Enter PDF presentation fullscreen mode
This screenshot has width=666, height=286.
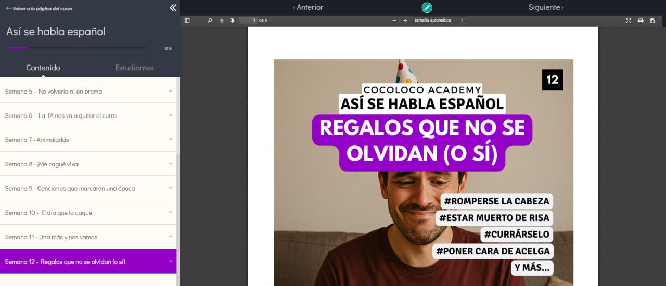click(629, 21)
